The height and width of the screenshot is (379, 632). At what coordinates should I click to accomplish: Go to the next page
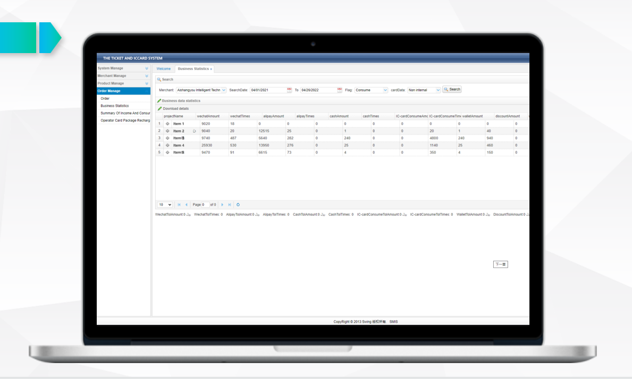pyautogui.click(x=222, y=205)
